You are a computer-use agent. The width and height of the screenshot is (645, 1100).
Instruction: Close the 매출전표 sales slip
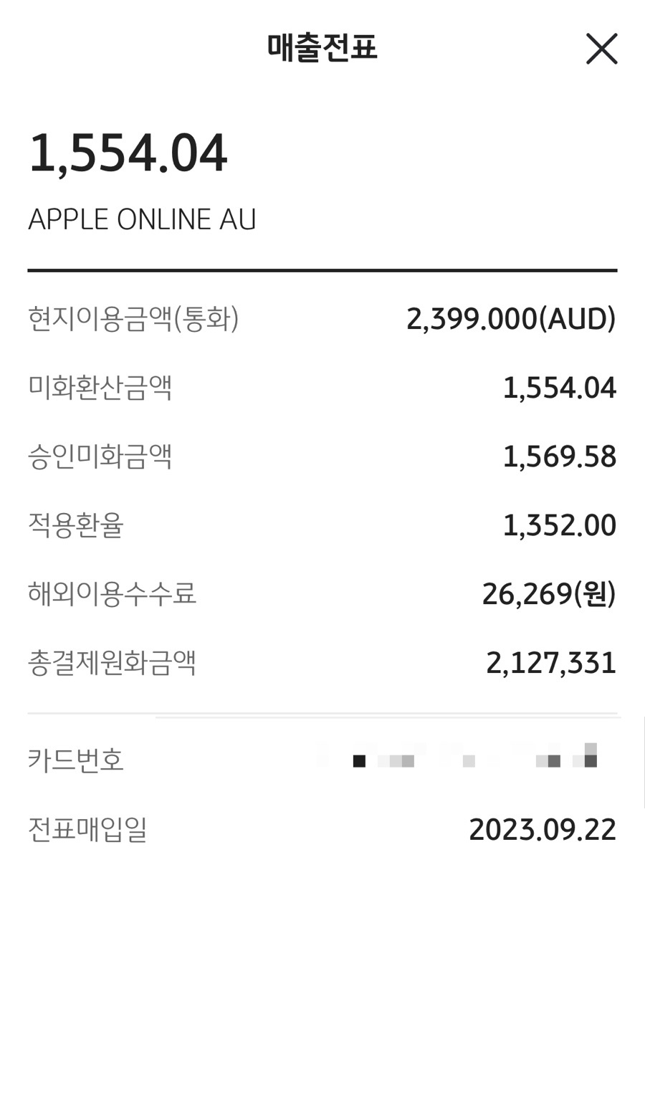click(x=601, y=49)
